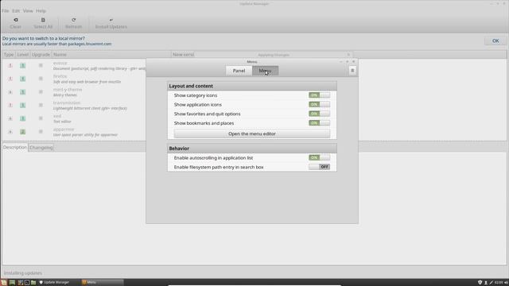Open the menu editor
509x286 pixels.
252,133
